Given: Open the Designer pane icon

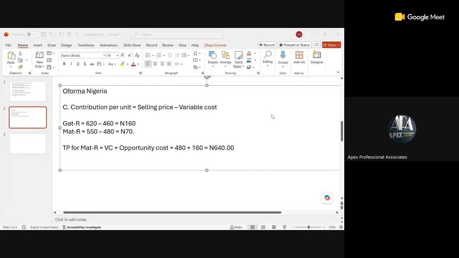Looking at the screenshot, I should point(317,55).
